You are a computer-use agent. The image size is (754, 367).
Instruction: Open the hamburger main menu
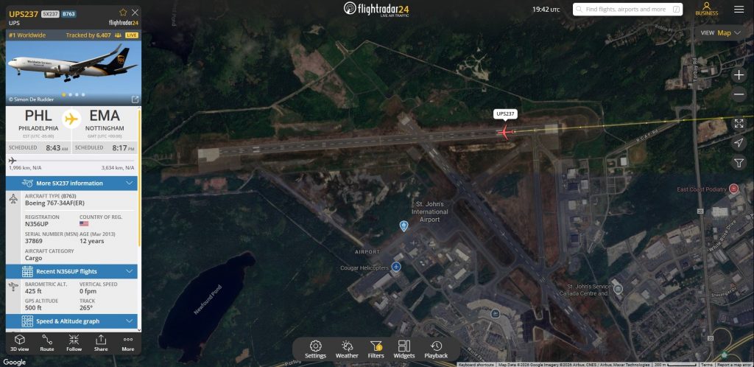(739, 10)
